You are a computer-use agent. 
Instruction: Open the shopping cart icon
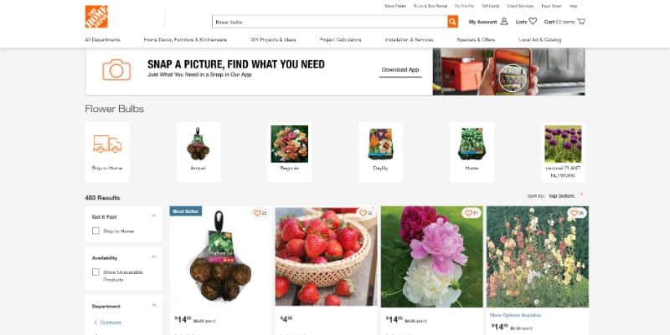(x=580, y=22)
